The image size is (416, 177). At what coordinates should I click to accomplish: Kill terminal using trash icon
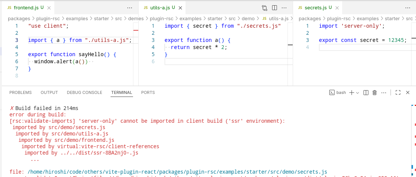tap(374, 92)
